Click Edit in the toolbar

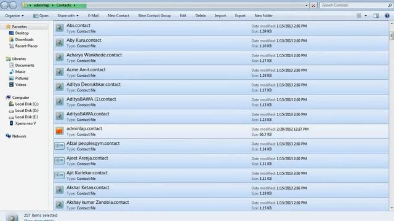pos(183,15)
